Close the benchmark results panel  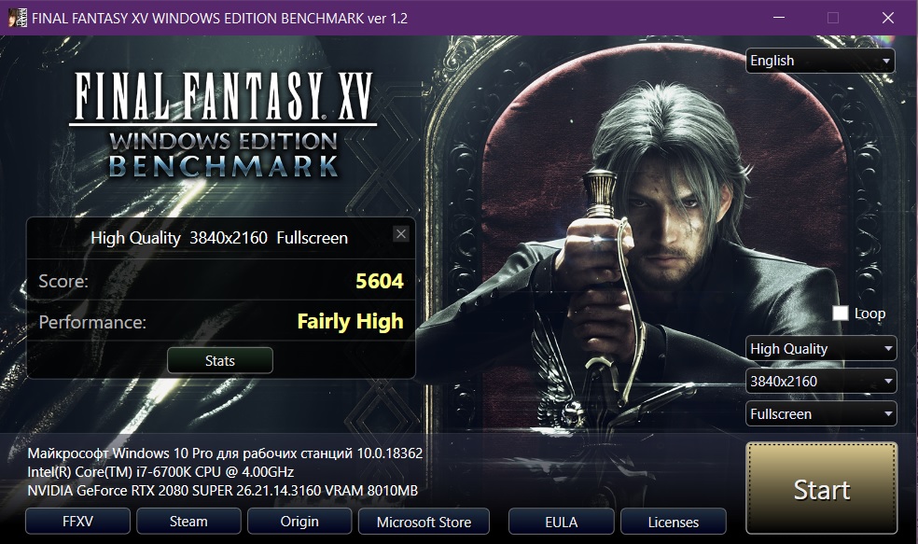coord(401,234)
